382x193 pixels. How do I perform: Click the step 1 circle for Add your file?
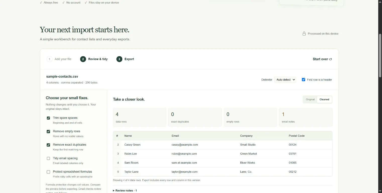point(49,59)
